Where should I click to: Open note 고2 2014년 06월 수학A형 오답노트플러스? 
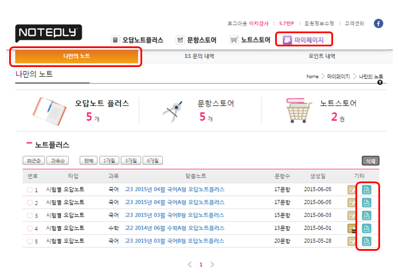pos(174,228)
